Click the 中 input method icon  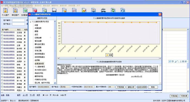(x=173, y=61)
